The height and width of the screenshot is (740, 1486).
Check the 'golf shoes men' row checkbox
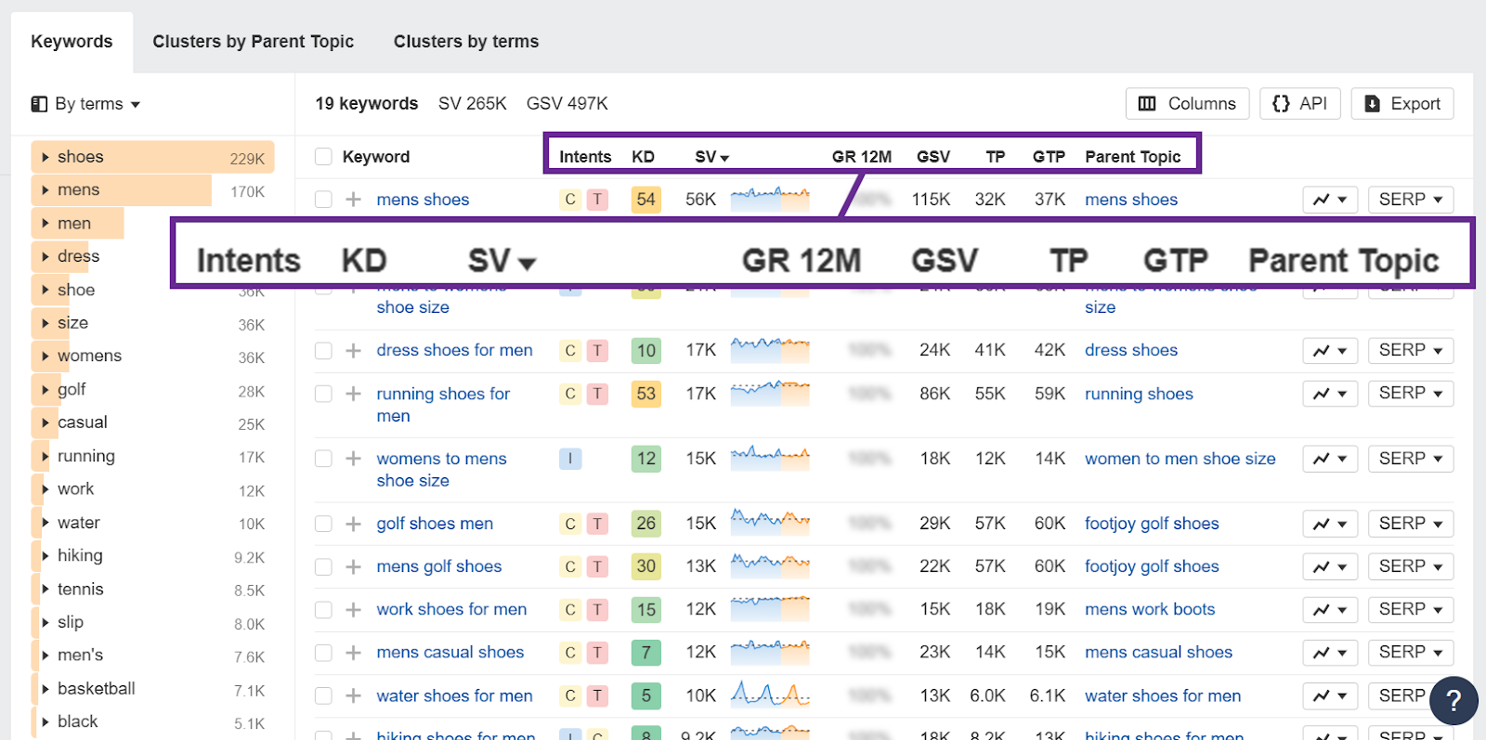[323, 524]
